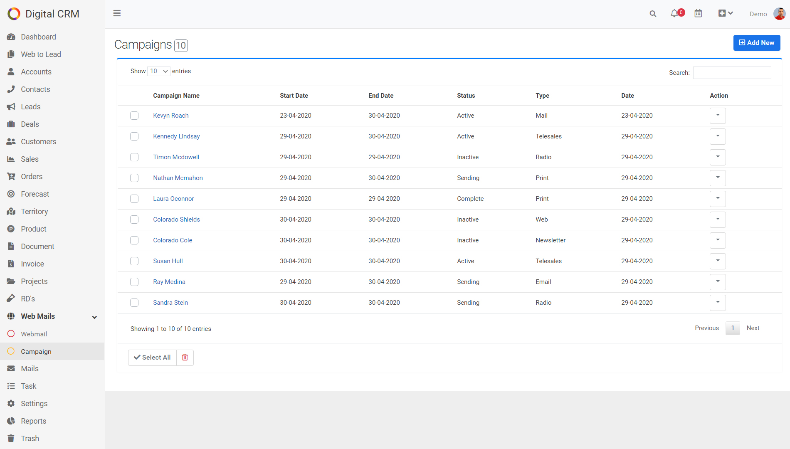Open the search magnifier icon in header
The width and height of the screenshot is (790, 449).
[x=653, y=14]
